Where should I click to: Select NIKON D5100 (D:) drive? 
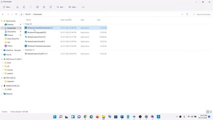pos(13,86)
